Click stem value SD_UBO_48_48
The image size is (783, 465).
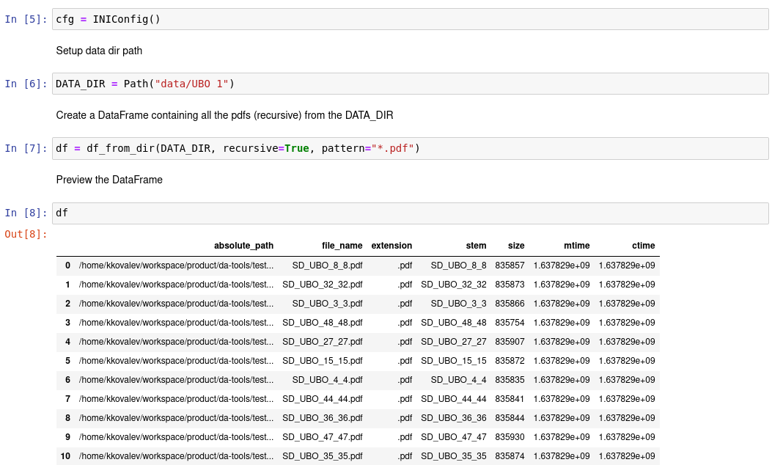[x=453, y=323]
